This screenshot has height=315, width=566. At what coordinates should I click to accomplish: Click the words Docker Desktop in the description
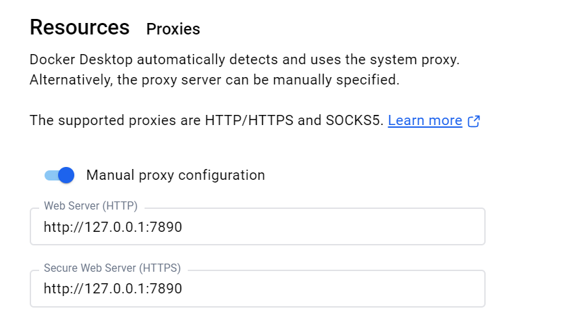click(x=81, y=59)
